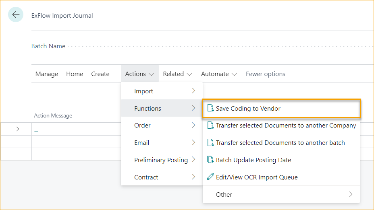Open the Related dropdown menu

click(x=177, y=74)
